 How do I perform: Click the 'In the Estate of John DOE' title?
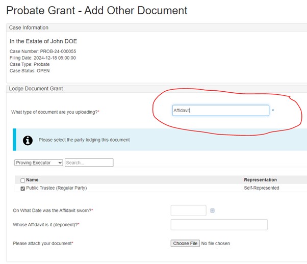(x=43, y=41)
